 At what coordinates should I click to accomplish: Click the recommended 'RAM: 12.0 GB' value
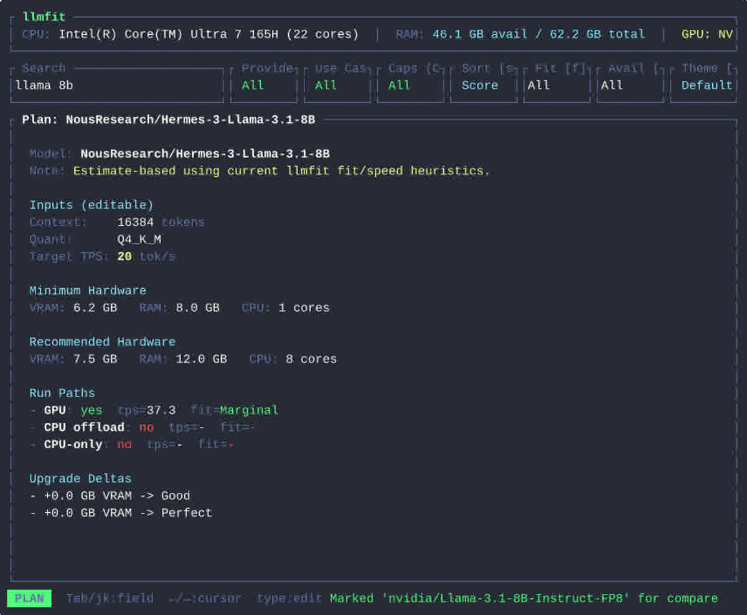183,359
